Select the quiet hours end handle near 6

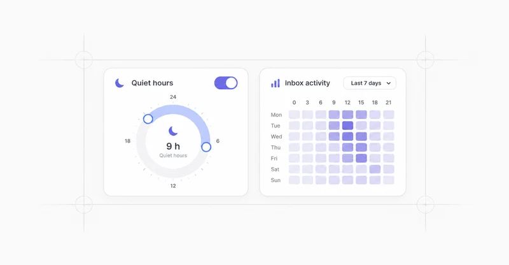coord(206,147)
